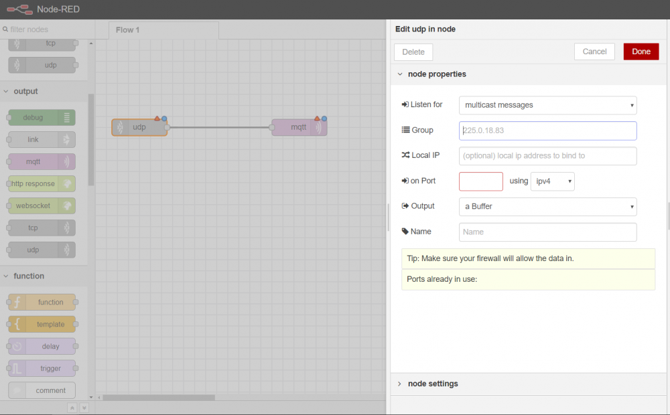The image size is (670, 415).
Task: Click the function node in the palette
Action: (42, 303)
